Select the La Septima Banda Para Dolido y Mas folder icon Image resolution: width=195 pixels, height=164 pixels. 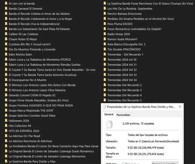pyautogui.click(x=6, y=161)
